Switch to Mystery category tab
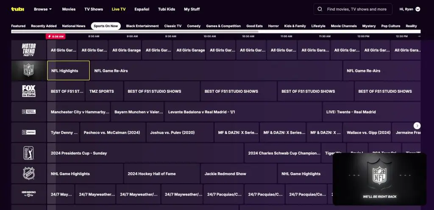Image resolution: width=434 pixels, height=210 pixels. coord(369,26)
